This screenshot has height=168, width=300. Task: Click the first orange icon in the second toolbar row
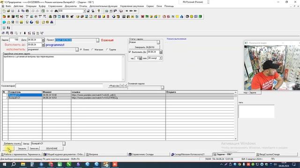(4, 17)
